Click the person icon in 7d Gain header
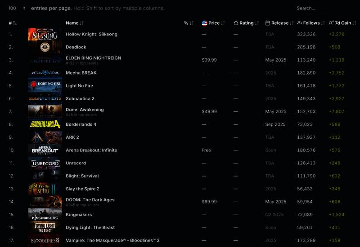The width and height of the screenshot is (360, 247). tap(331, 23)
